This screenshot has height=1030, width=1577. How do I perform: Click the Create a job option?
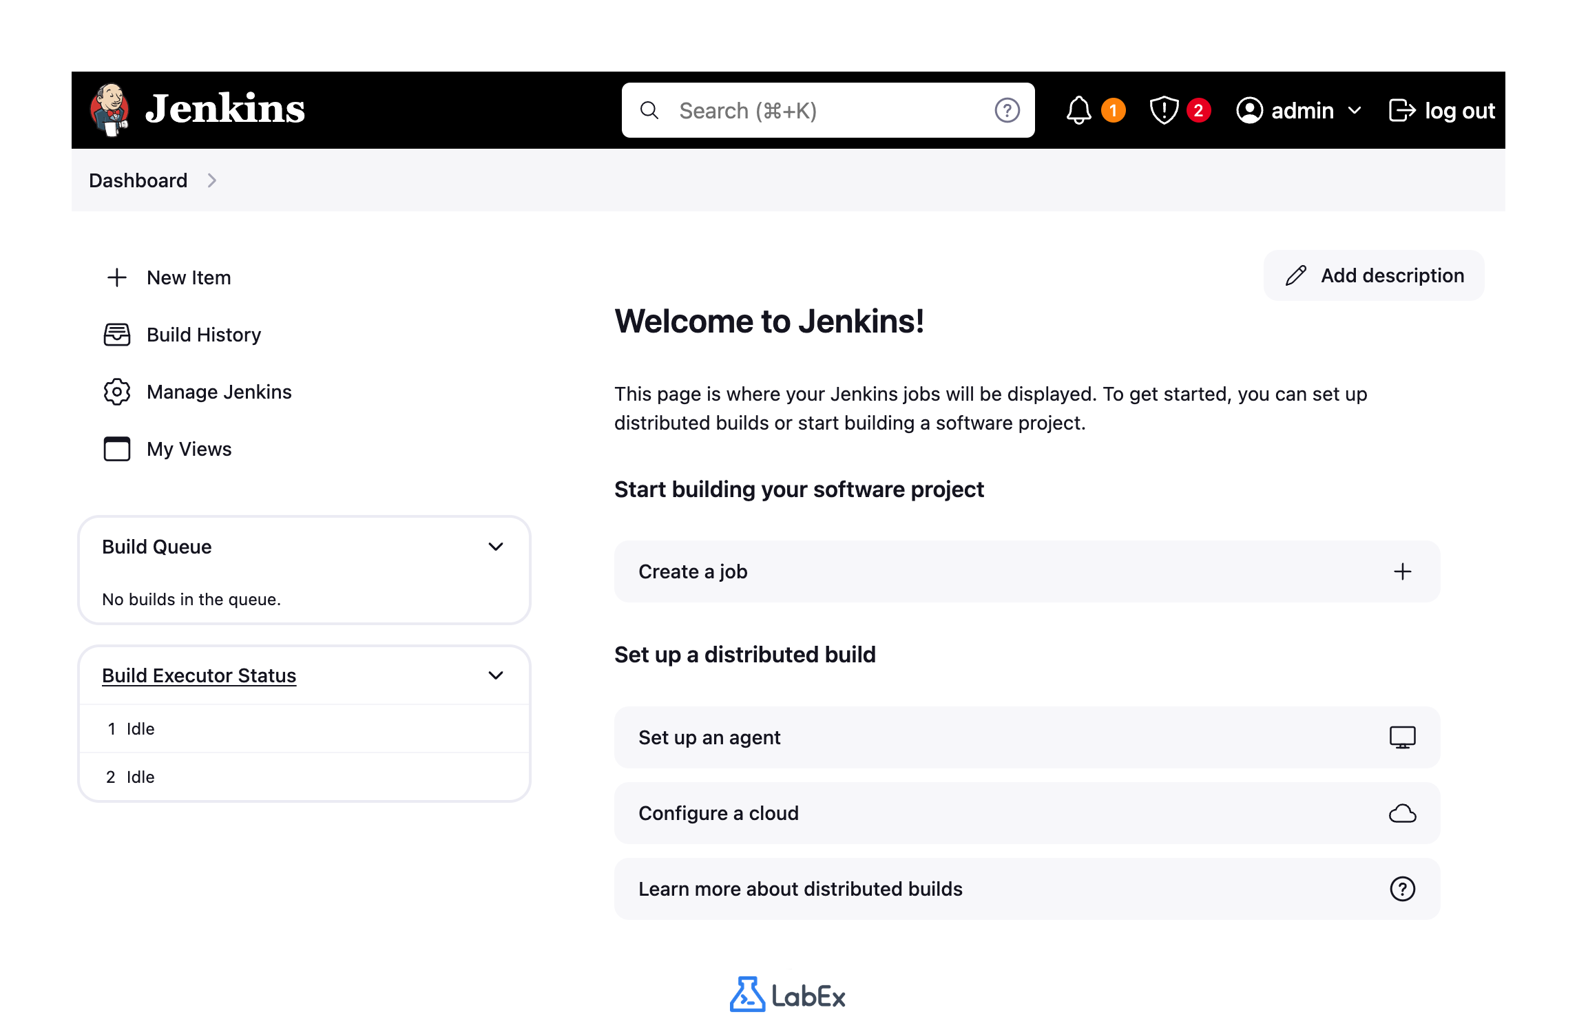[1026, 571]
